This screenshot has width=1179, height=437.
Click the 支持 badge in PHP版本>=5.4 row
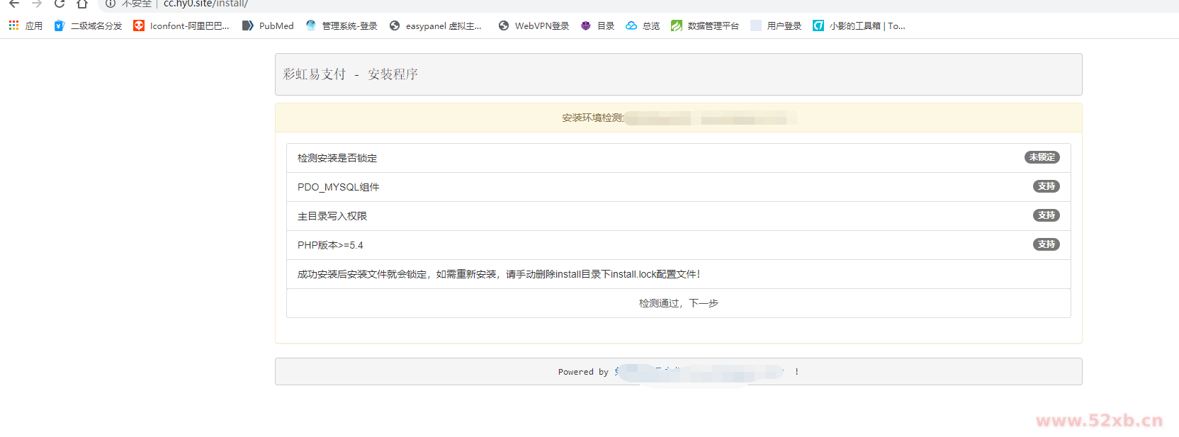[1046, 244]
